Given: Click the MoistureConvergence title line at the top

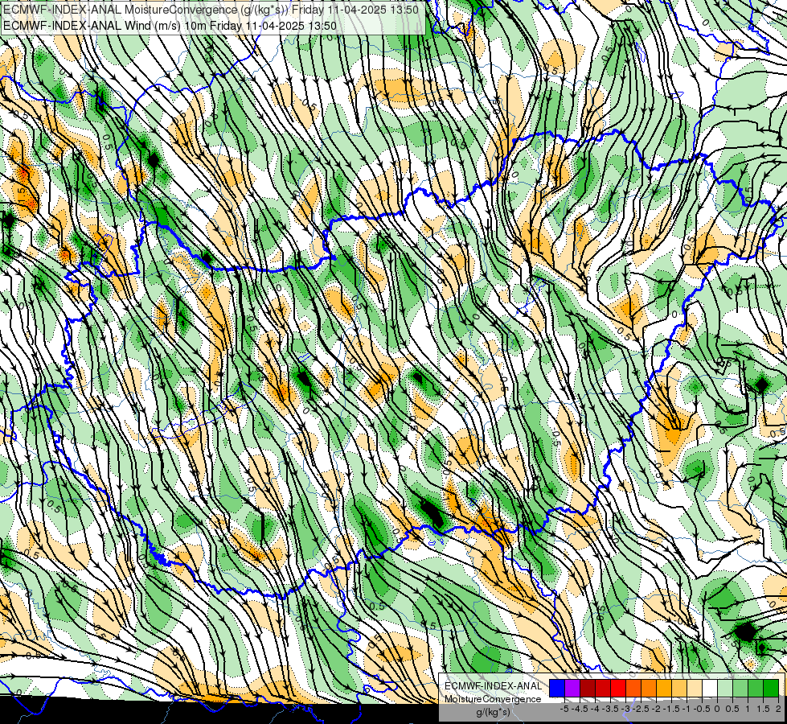Looking at the screenshot, I should click(x=211, y=9).
